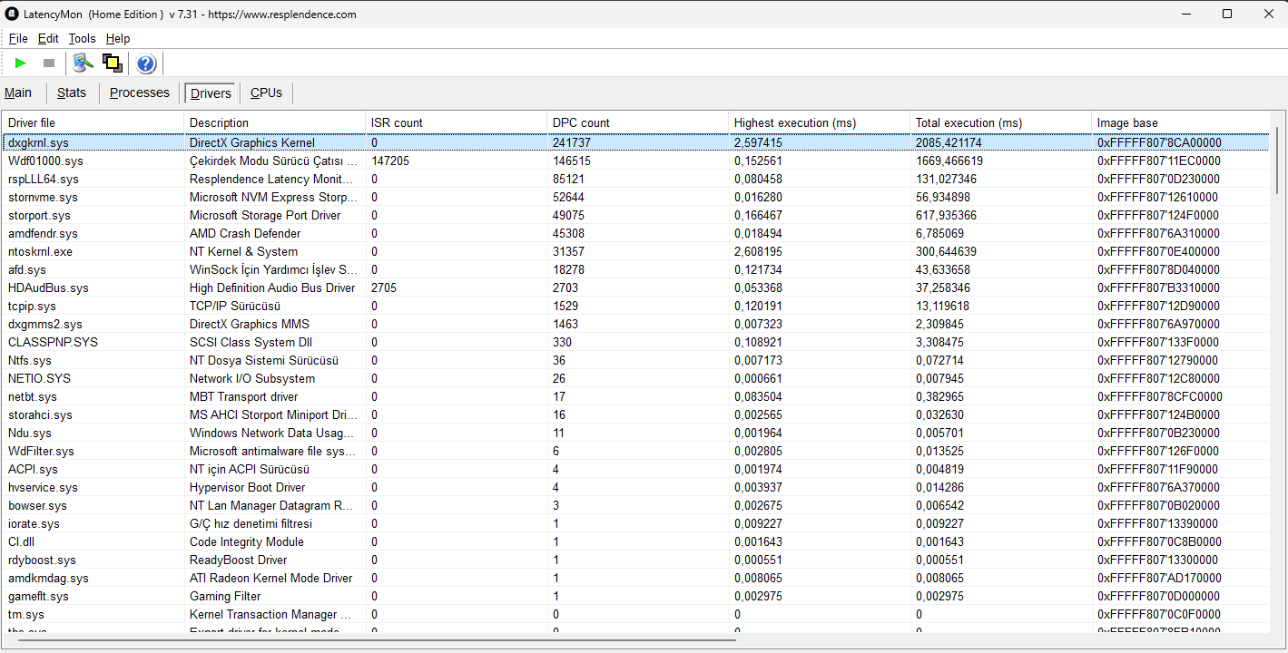This screenshot has width=1288, height=653.
Task: Start the latency monitor with the green play icon
Action: 21,63
